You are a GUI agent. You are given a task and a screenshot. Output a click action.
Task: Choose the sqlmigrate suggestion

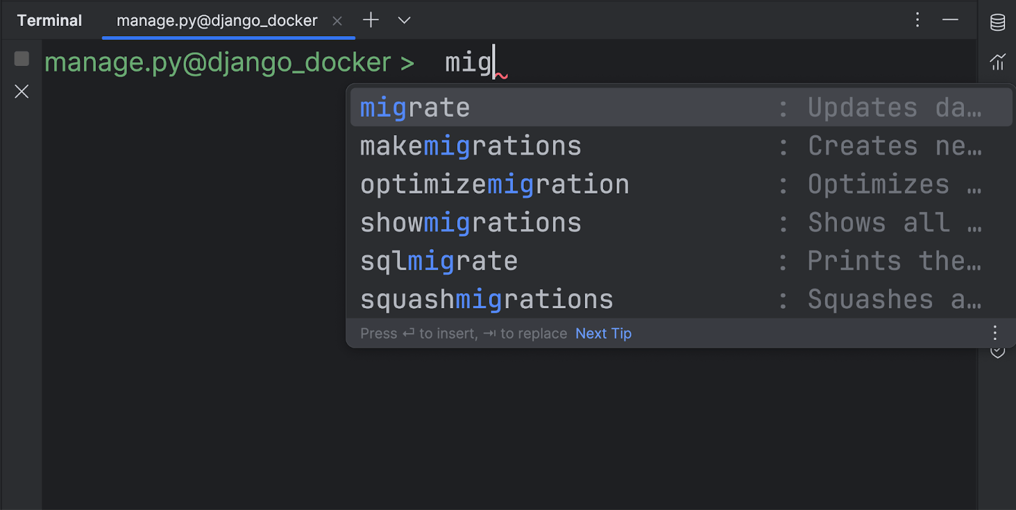pyautogui.click(x=439, y=261)
